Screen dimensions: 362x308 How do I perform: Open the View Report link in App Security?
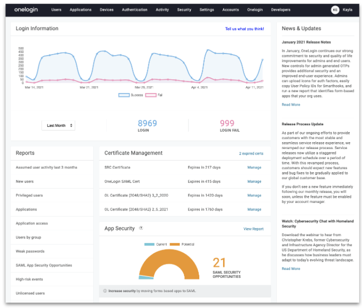[x=253, y=229]
